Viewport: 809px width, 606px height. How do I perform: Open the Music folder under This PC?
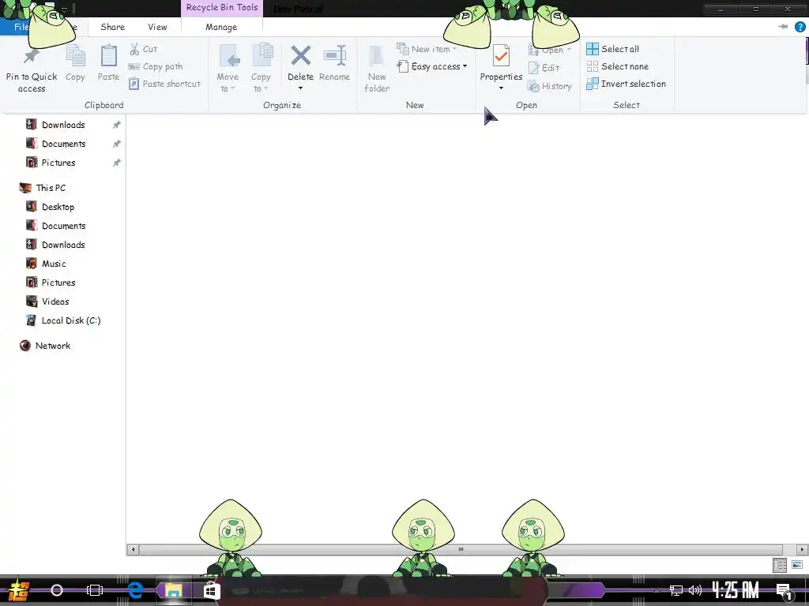tap(54, 264)
